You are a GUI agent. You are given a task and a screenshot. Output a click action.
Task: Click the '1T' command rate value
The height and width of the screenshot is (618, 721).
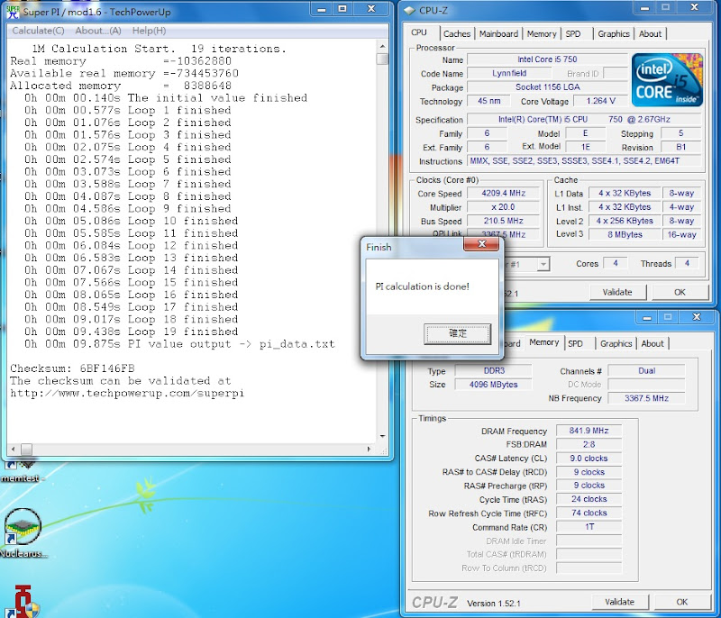[x=589, y=527]
